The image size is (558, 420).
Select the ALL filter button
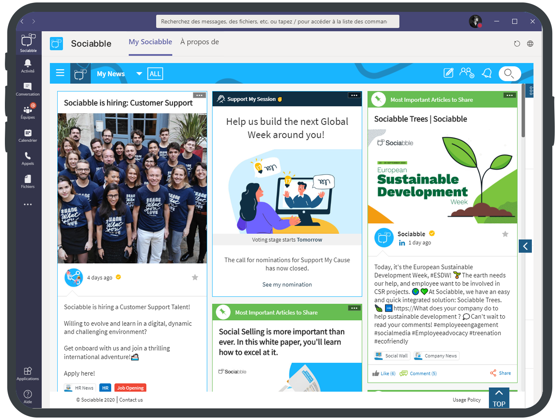pos(155,74)
